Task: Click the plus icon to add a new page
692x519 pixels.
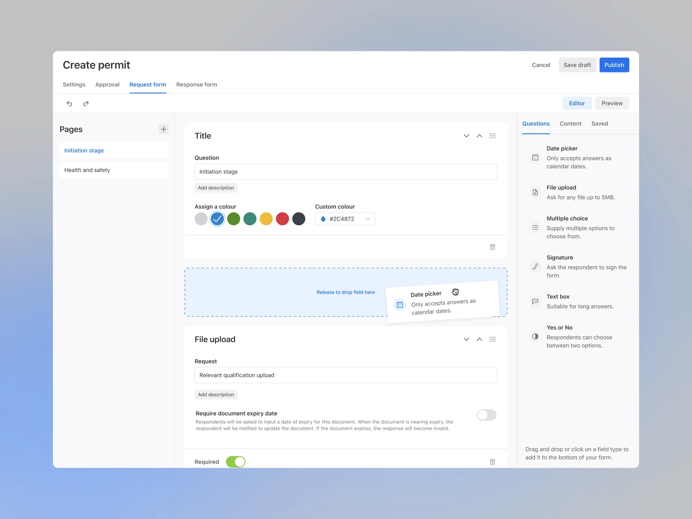Action: (x=163, y=129)
